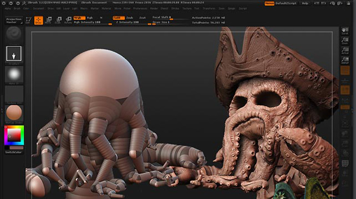Open the alpha selector thumbnail

(14, 74)
